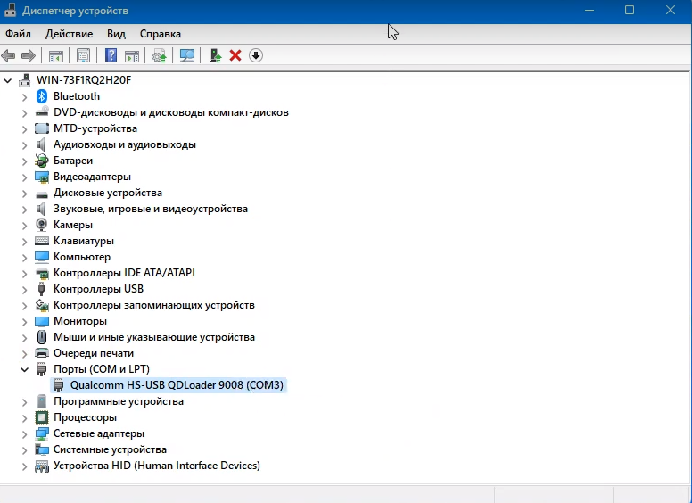The width and height of the screenshot is (692, 503).
Task: Open the Вид menu
Action: click(116, 34)
